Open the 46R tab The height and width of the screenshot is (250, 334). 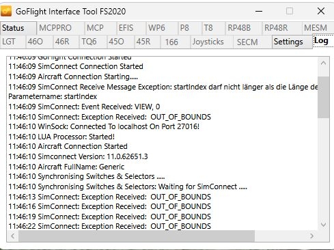point(66,42)
